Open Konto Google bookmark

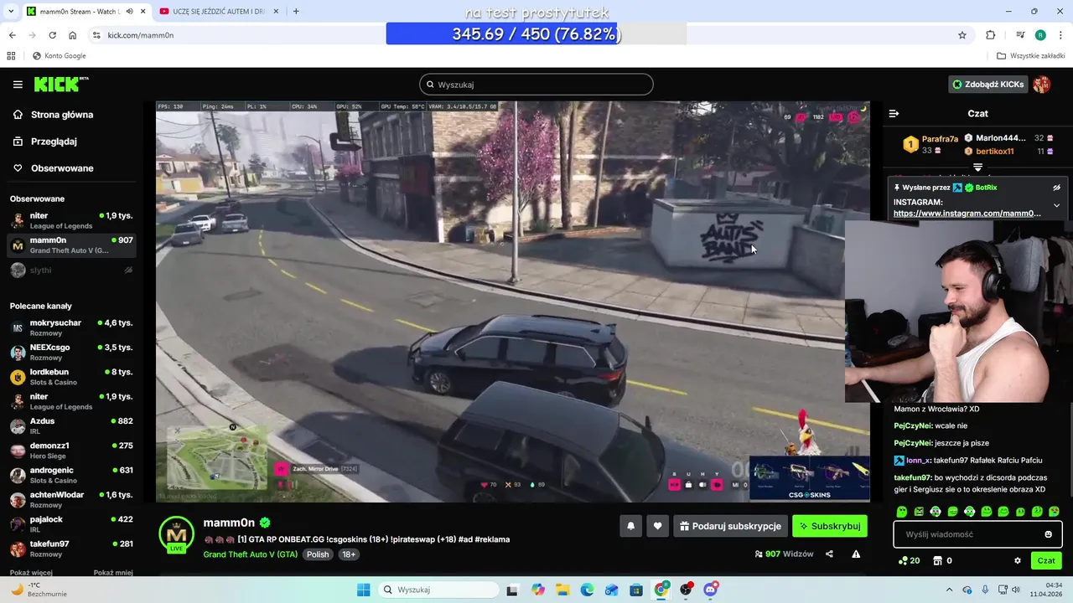tap(59, 56)
